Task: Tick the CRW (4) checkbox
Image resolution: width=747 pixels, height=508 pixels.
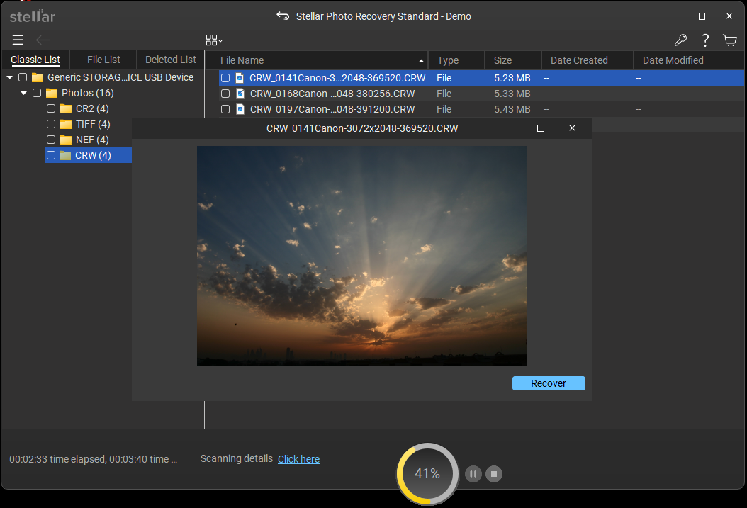Action: pyautogui.click(x=51, y=155)
